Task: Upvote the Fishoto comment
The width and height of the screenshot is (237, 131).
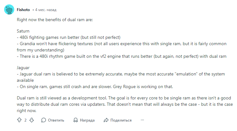Action: pyautogui.click(x=19, y=120)
